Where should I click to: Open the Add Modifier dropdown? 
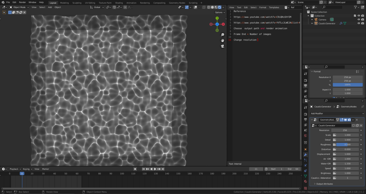pyautogui.click(x=337, y=113)
